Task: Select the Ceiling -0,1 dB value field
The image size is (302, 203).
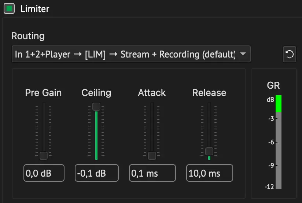Action: (97, 173)
